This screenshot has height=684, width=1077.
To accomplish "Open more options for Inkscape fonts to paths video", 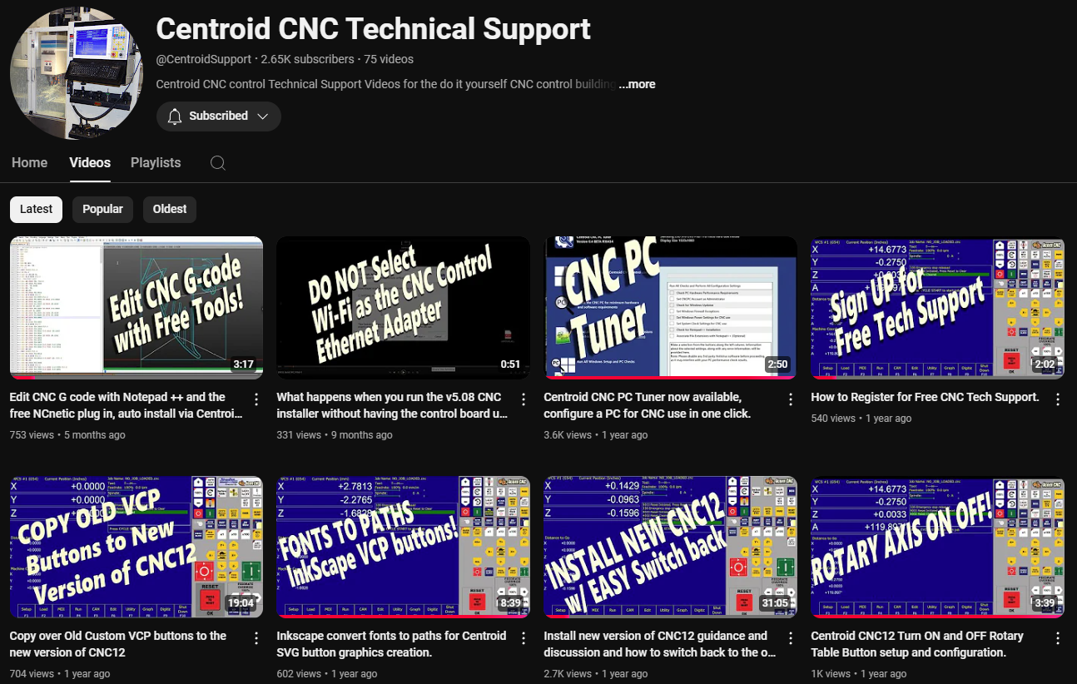I will (x=524, y=638).
